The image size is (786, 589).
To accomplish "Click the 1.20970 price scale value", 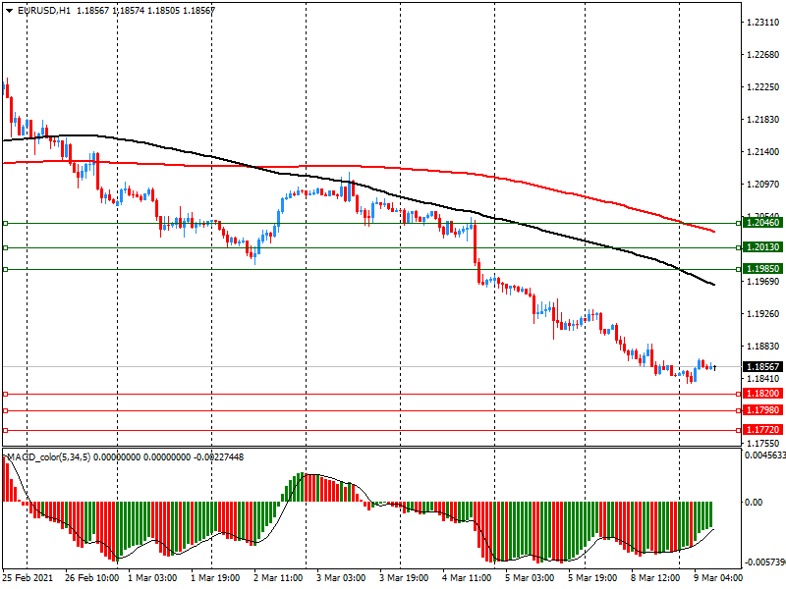I will 763,185.
